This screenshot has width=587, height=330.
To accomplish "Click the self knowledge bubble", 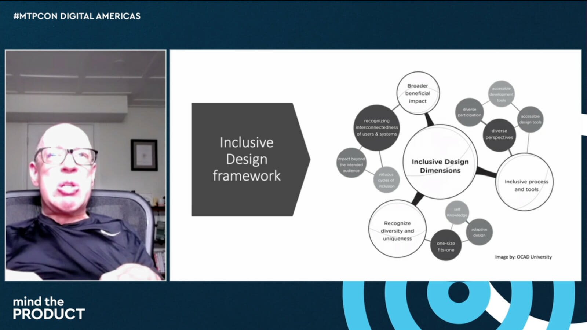I will [x=457, y=212].
